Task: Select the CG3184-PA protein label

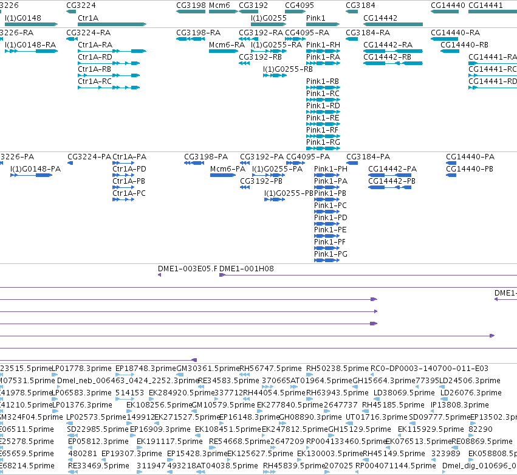Action: tap(368, 157)
